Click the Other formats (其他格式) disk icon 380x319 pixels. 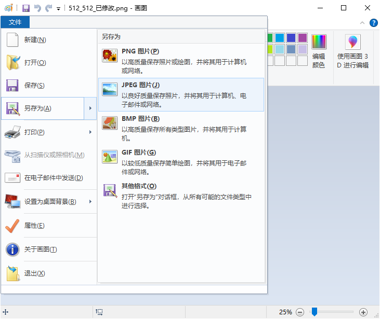(110, 190)
